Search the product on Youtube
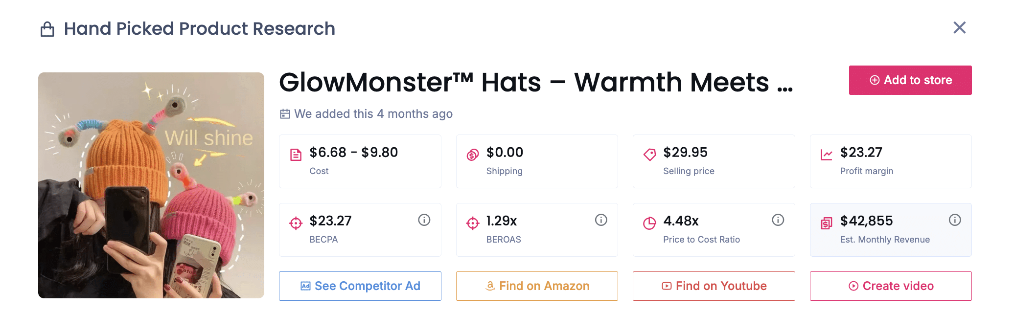The width and height of the screenshot is (1014, 313). pos(714,286)
